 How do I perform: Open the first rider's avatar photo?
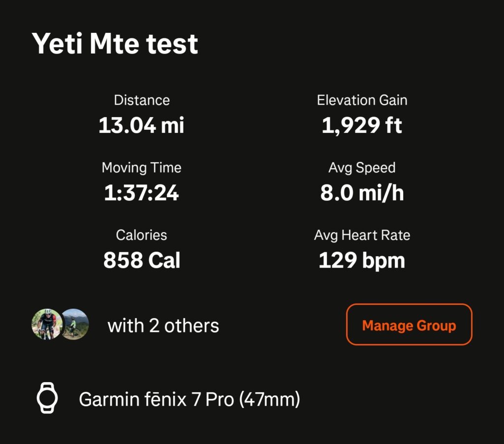(46, 324)
